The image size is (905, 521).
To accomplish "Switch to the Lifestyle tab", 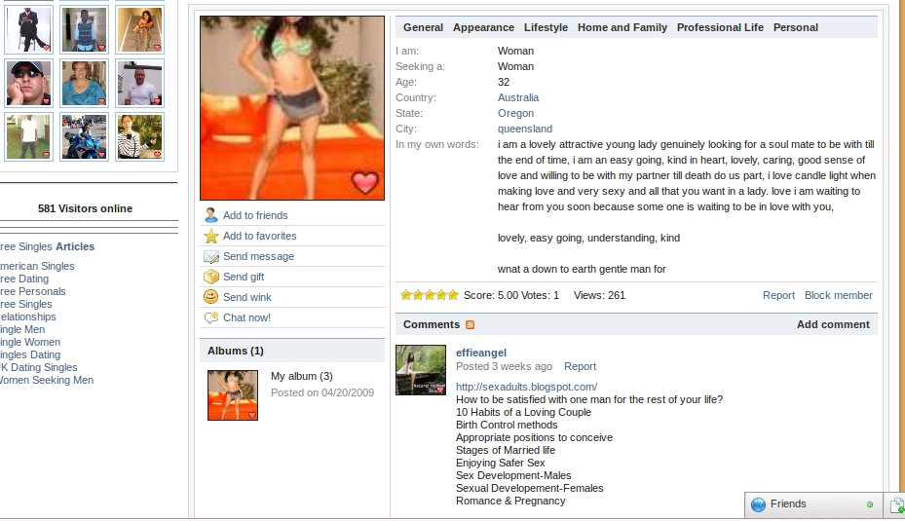I will pyautogui.click(x=546, y=27).
